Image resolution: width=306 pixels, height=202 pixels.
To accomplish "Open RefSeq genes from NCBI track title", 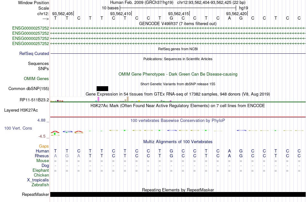I will (x=178, y=49).
